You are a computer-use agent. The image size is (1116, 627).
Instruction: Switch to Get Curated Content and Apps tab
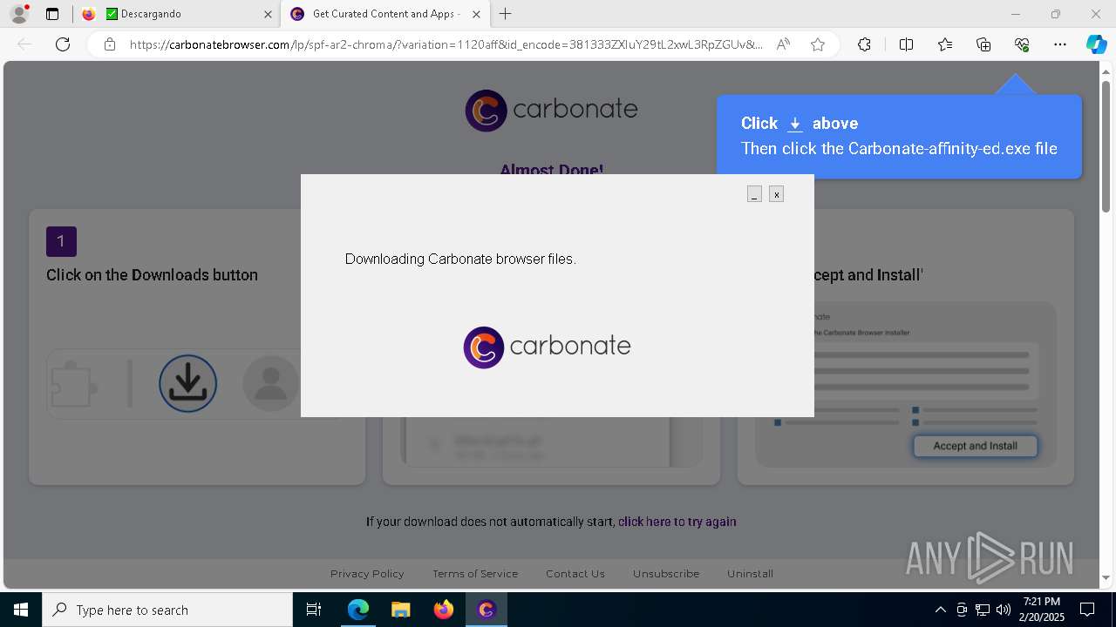[386, 14]
